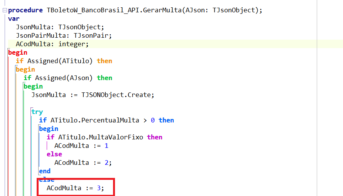This screenshot has width=343, height=196.
Task: Place cursor on JsonMulta: TJsonObject declaration
Action: click(x=60, y=27)
